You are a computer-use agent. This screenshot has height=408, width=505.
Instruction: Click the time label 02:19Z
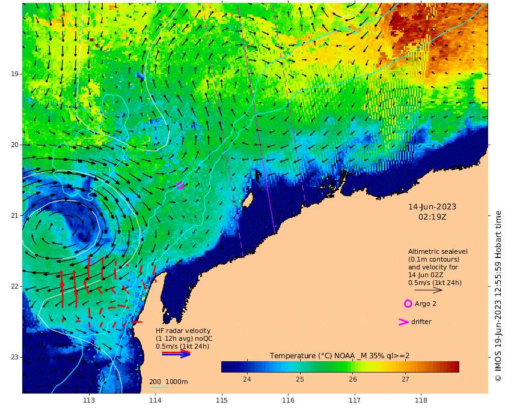[x=432, y=217]
